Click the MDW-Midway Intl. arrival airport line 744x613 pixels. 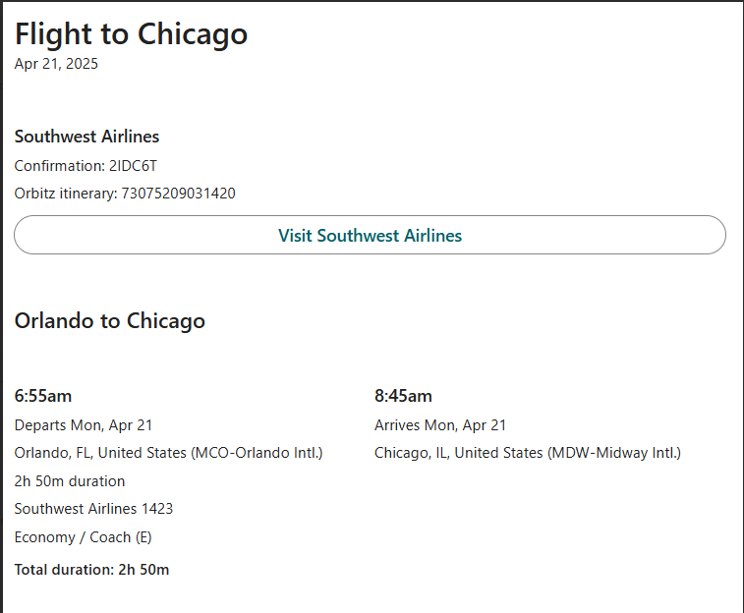coord(528,453)
